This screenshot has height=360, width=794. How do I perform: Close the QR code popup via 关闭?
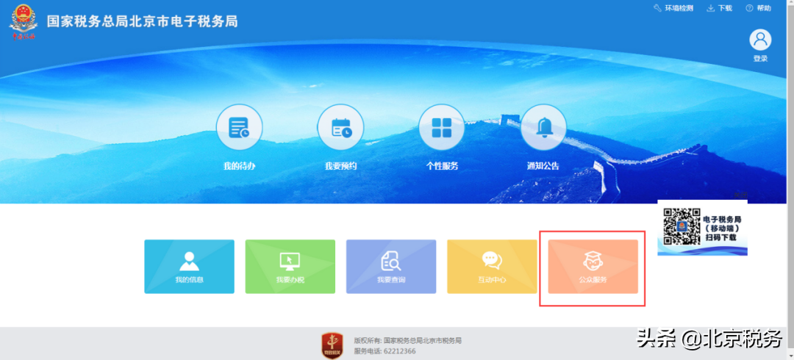740,195
